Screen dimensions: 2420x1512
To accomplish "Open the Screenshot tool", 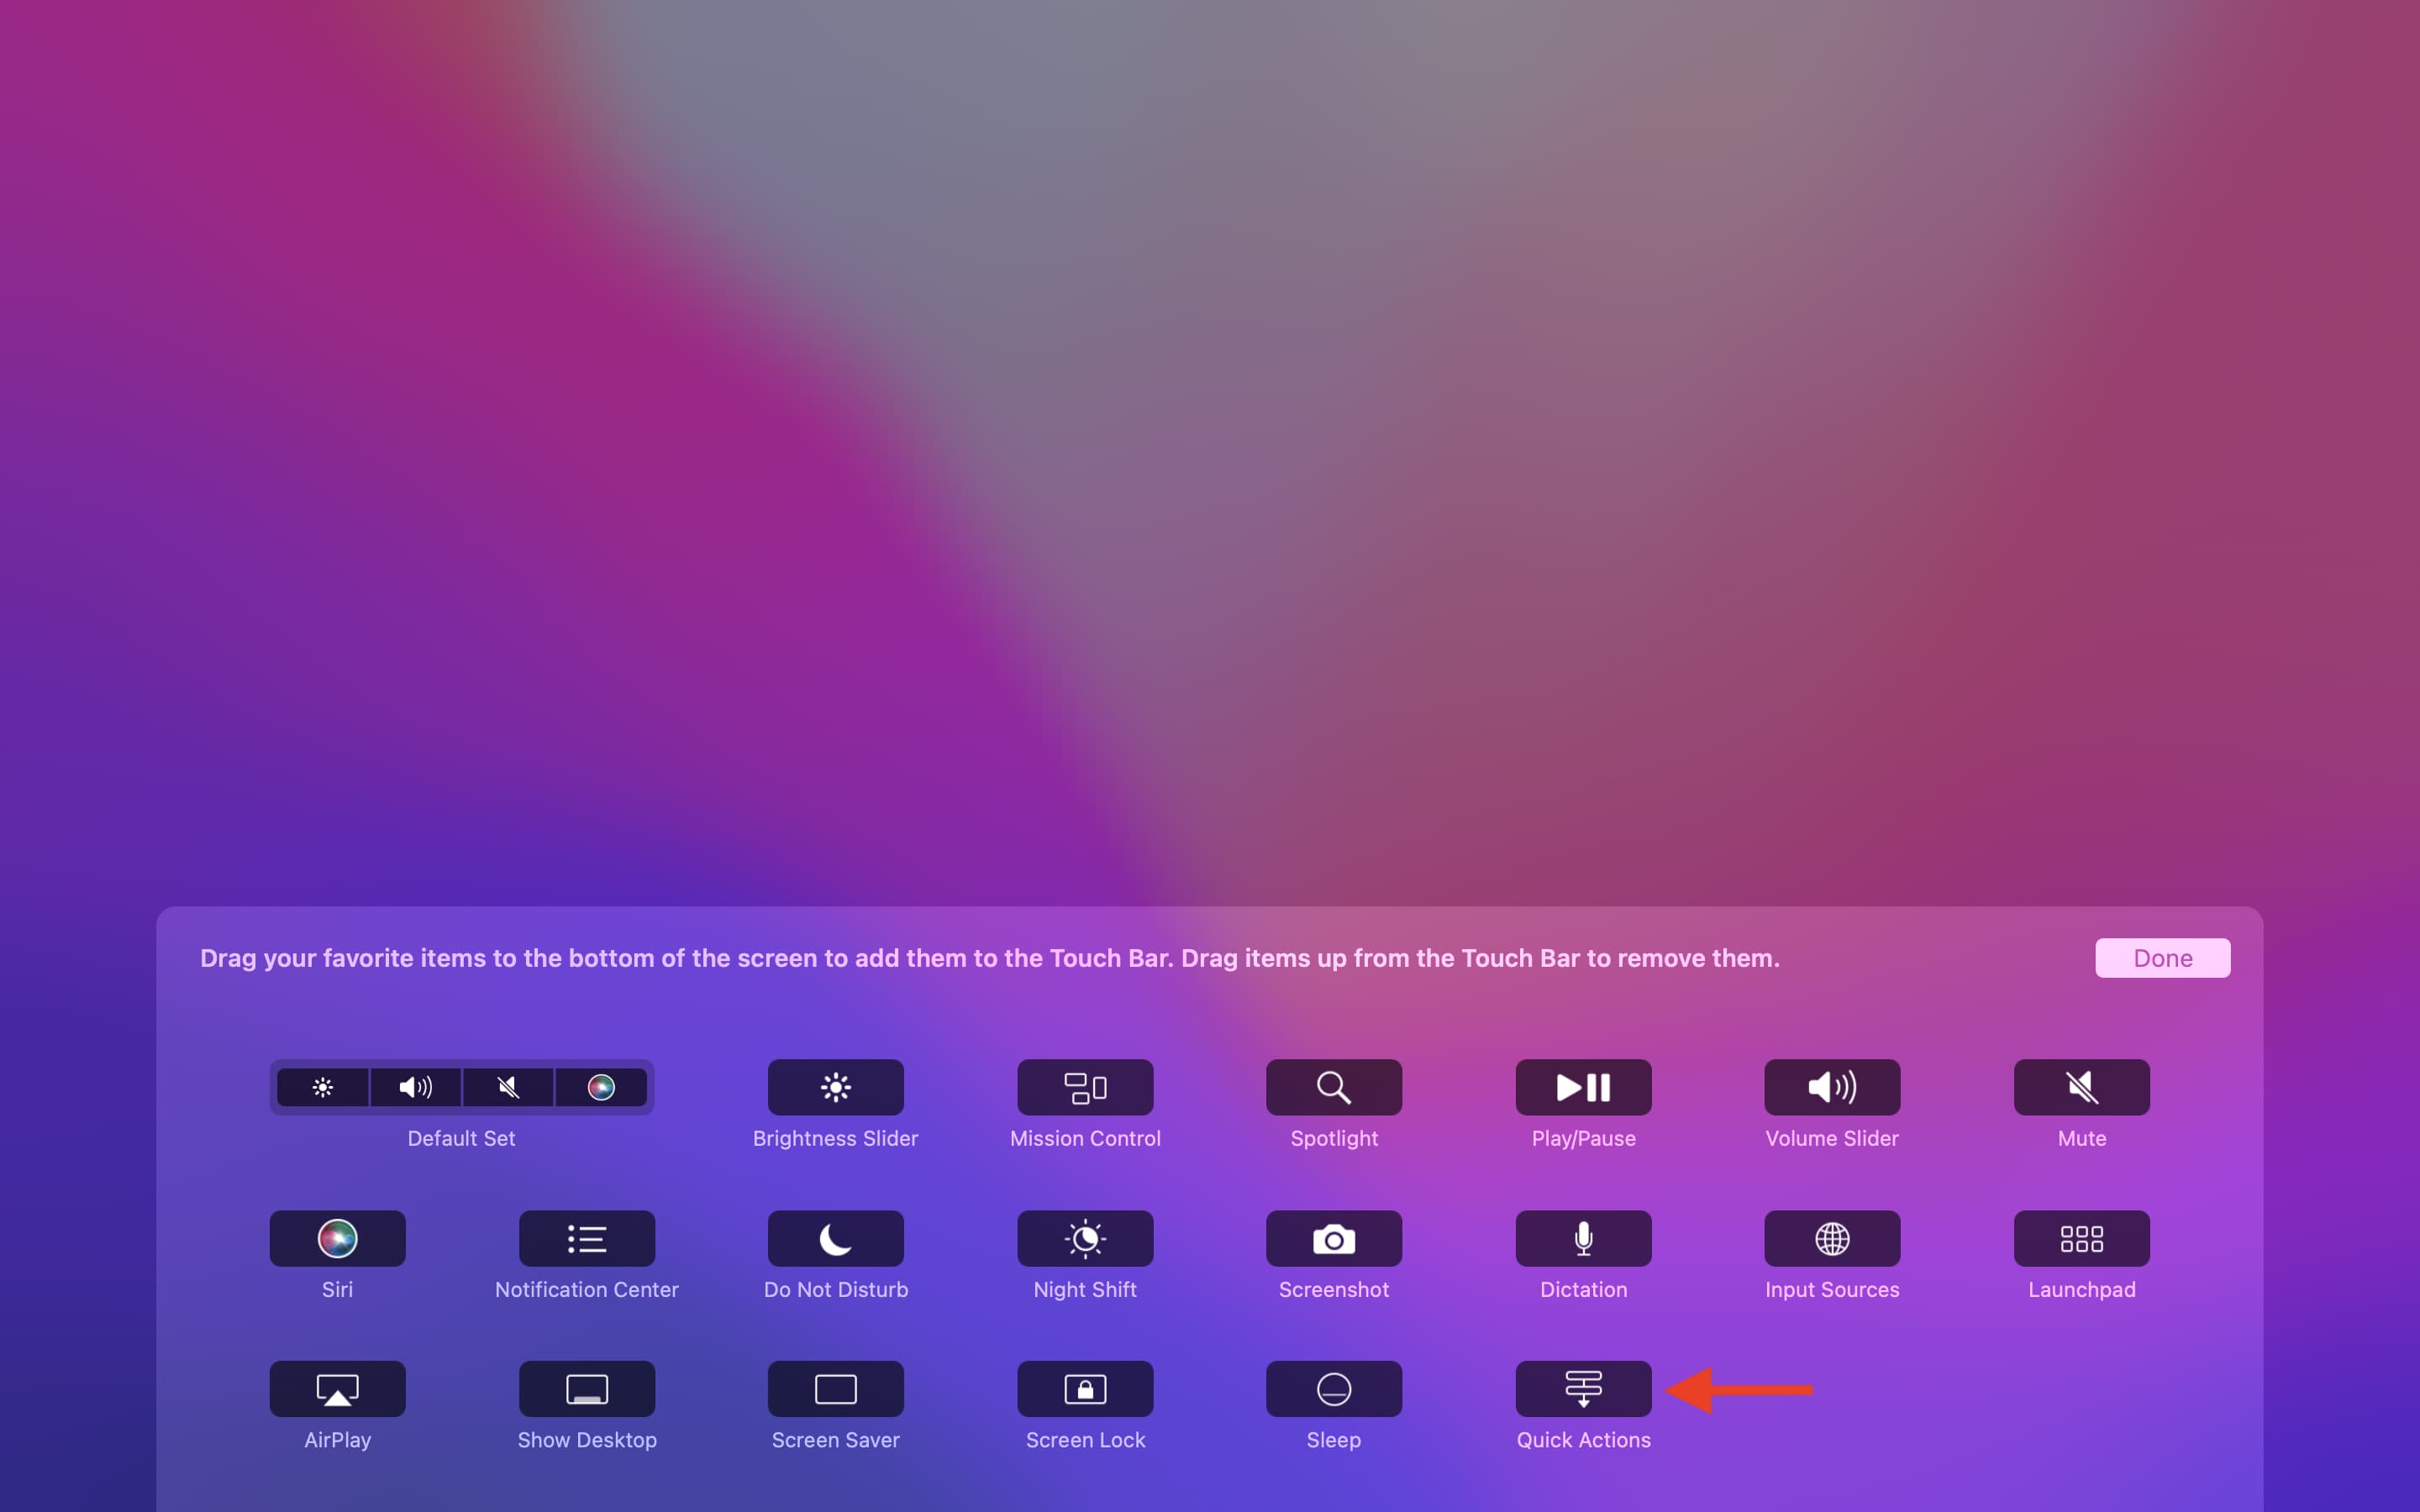I will pos(1333,1236).
